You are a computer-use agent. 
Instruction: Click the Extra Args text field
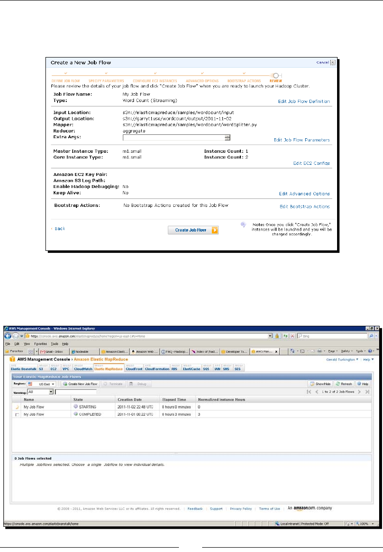coord(174,138)
